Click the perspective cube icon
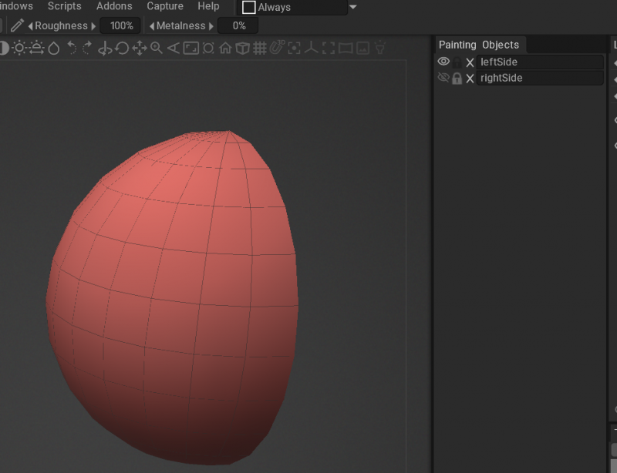This screenshot has width=617, height=473. pyautogui.click(x=242, y=49)
